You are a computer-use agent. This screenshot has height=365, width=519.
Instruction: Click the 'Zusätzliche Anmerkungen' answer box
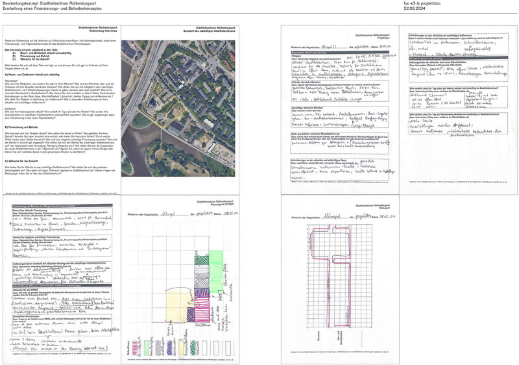click(62, 325)
